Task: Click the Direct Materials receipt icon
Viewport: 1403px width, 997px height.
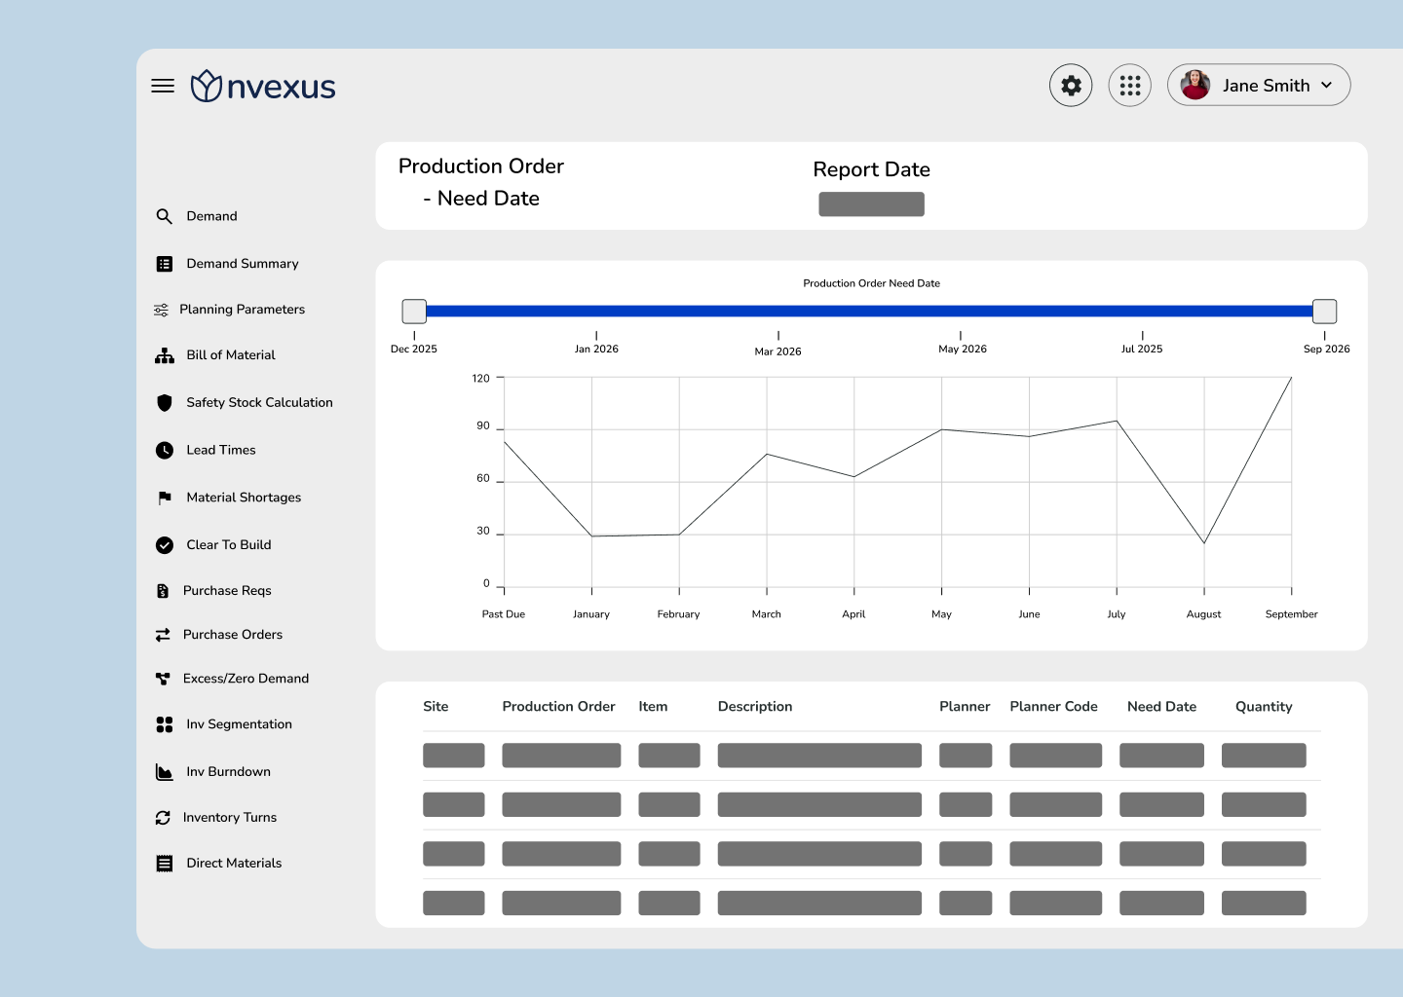Action: [165, 864]
